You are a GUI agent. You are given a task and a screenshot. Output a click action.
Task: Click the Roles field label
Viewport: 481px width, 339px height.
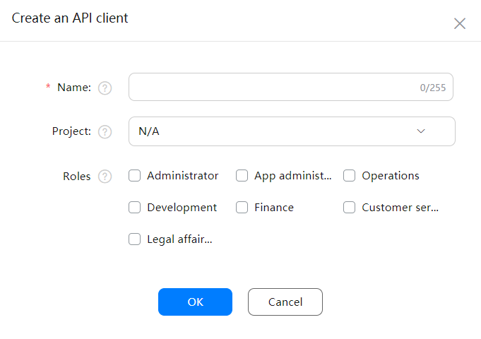coord(77,177)
